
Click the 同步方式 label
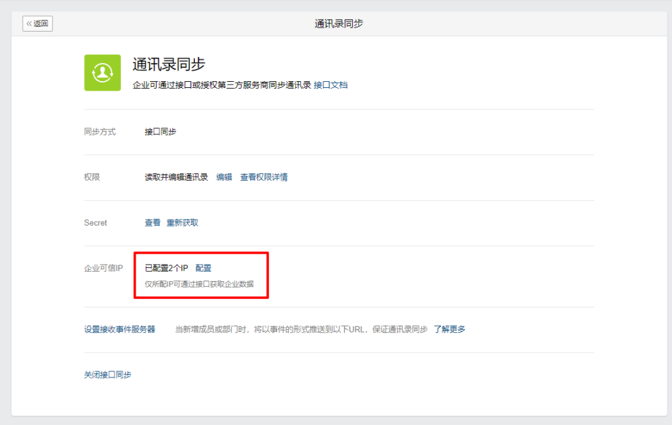[100, 132]
